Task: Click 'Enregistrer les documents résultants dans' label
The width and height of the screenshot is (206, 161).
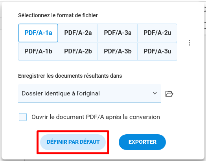Action: coord(70,76)
